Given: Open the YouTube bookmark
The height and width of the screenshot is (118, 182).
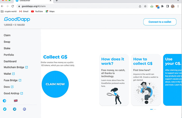Looking at the screenshot, I should 37,11.
